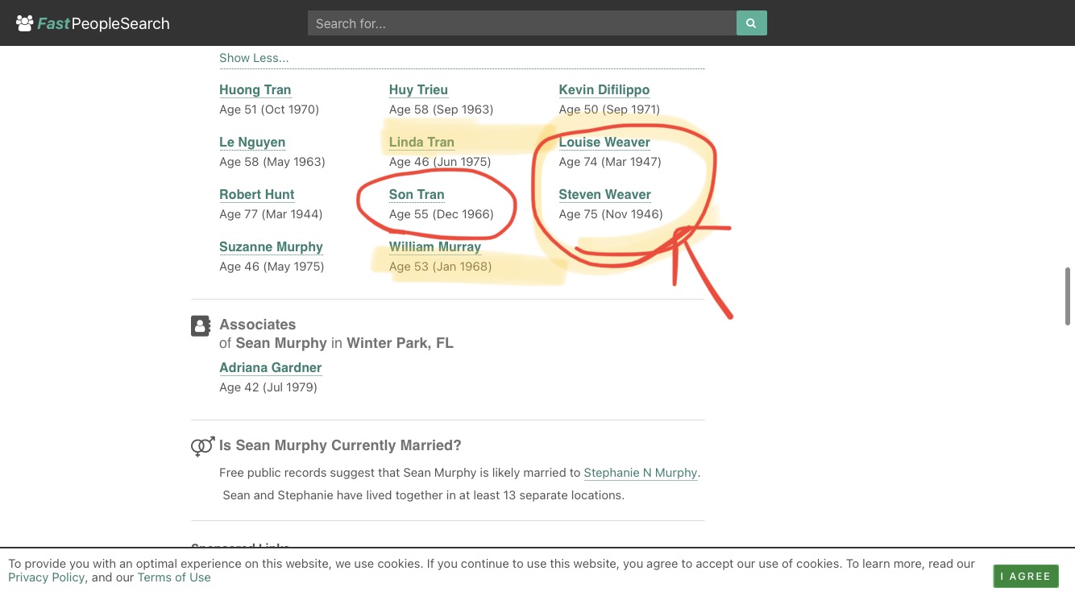
Task: Open the Terms of Use link
Action: 174,577
